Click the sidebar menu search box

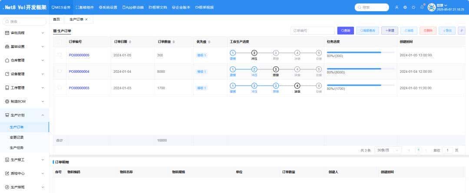coord(24,22)
